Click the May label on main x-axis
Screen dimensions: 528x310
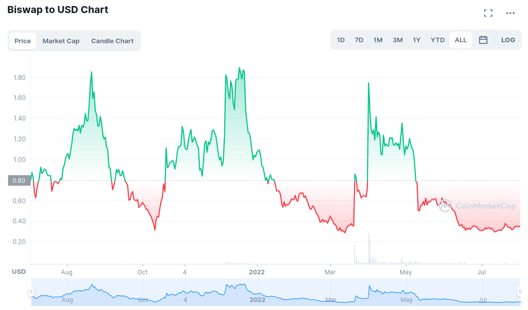click(x=406, y=272)
